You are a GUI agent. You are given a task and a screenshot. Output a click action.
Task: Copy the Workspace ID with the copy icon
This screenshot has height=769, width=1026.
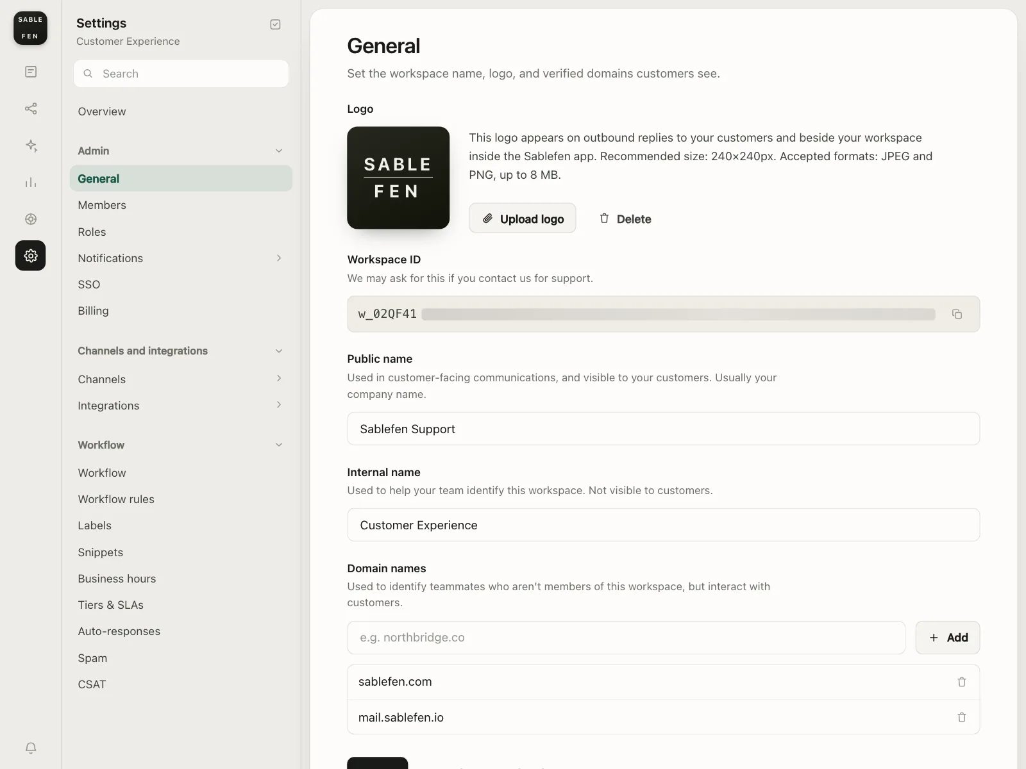point(957,314)
